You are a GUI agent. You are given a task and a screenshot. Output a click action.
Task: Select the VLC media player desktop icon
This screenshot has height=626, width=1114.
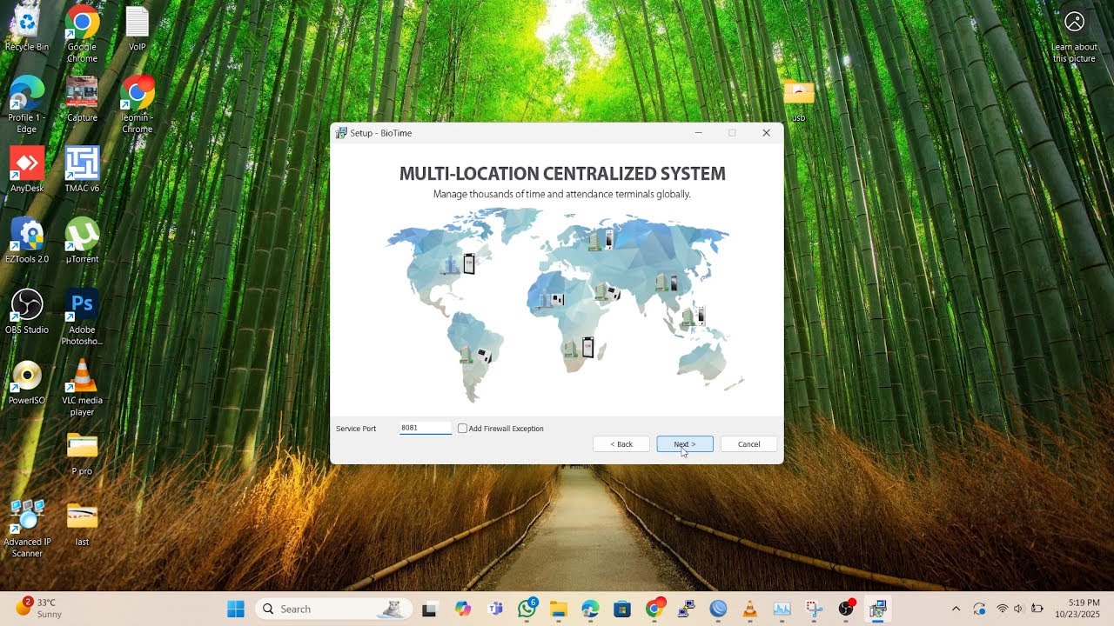coord(82,388)
